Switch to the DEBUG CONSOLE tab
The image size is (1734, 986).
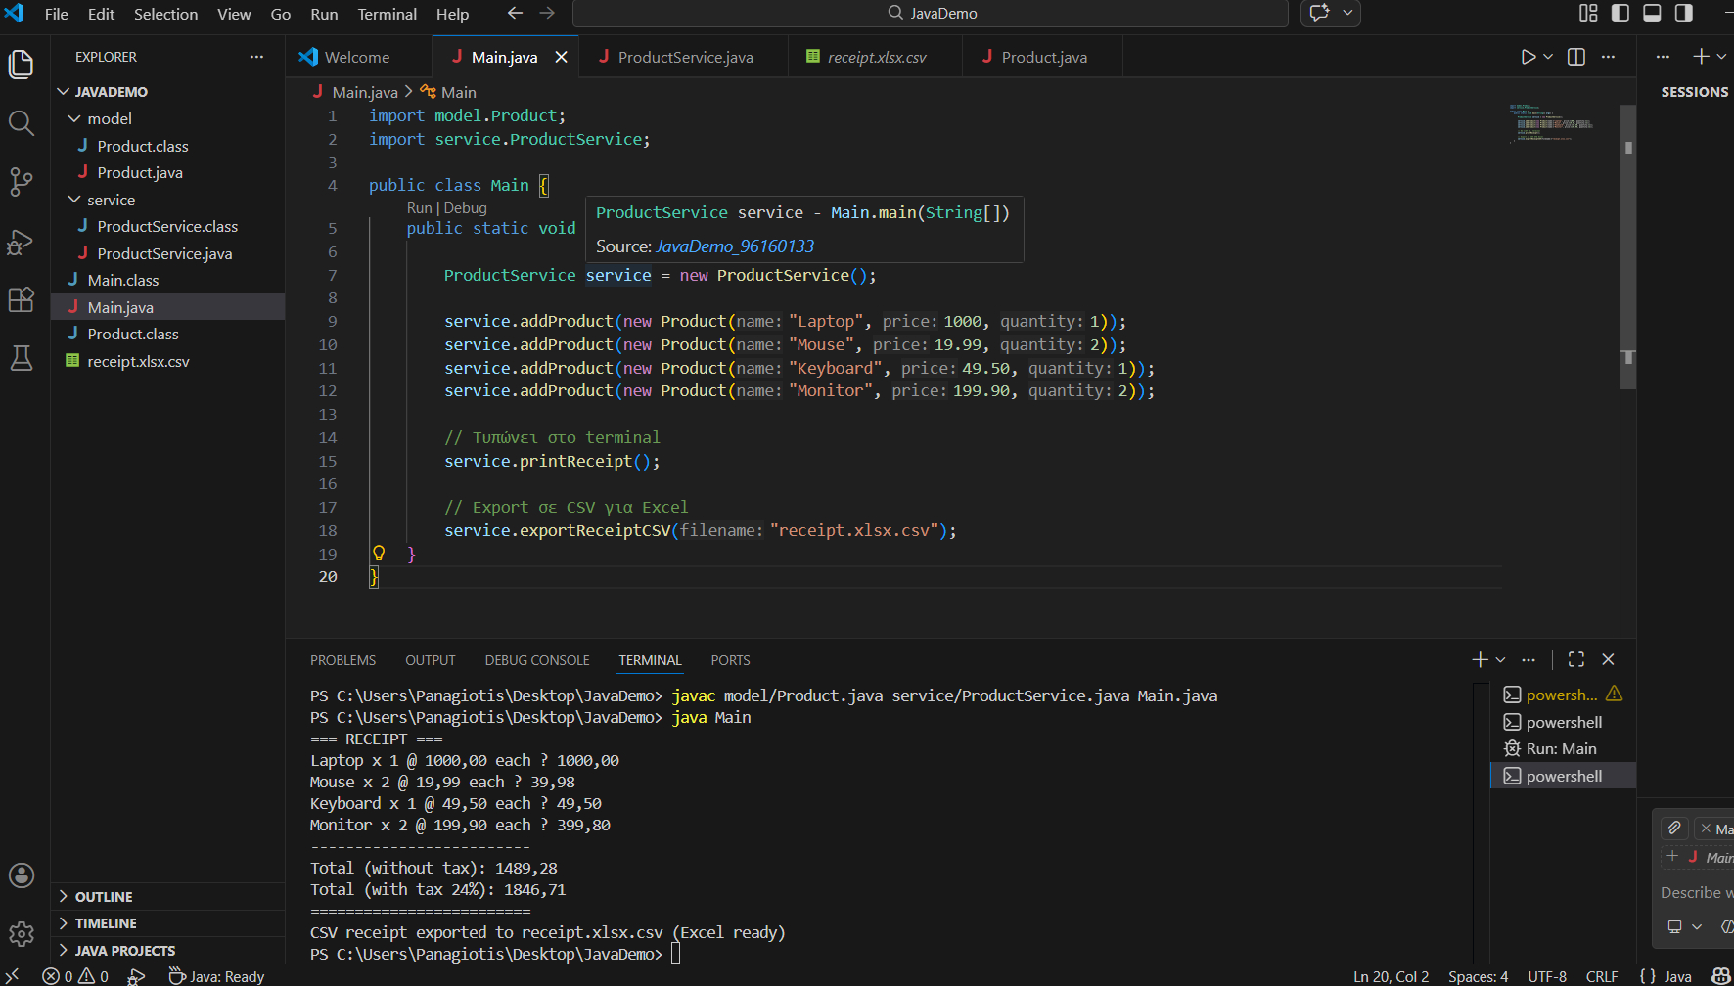[537, 660]
